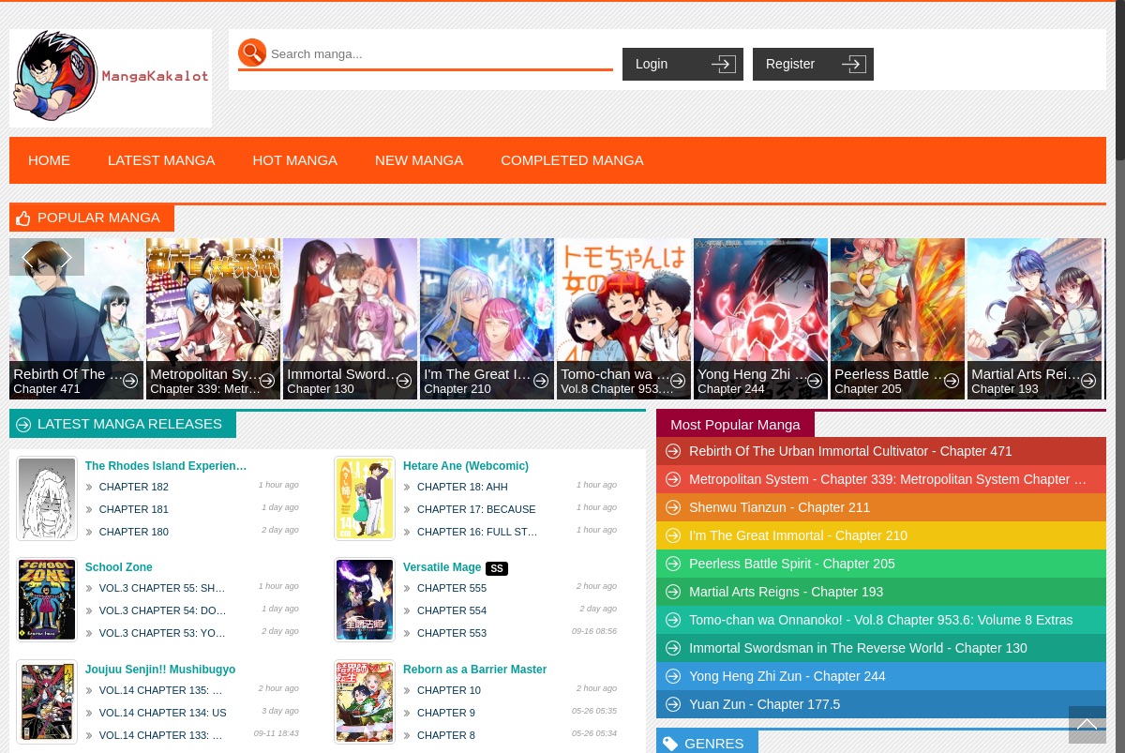Open Reborn as a Barrier Master title
1125x753 pixels.
474,670
